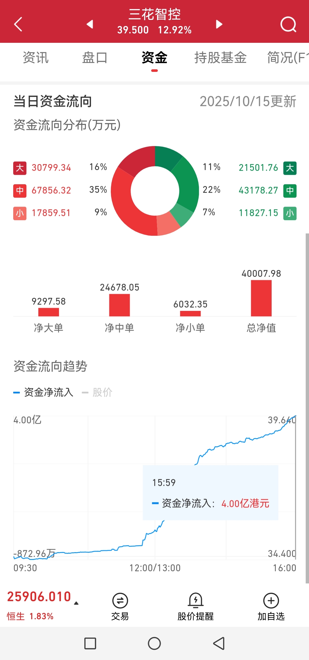309x660 pixels.
Task: Tap the red 大 inflow badge
Action: [x=20, y=168]
